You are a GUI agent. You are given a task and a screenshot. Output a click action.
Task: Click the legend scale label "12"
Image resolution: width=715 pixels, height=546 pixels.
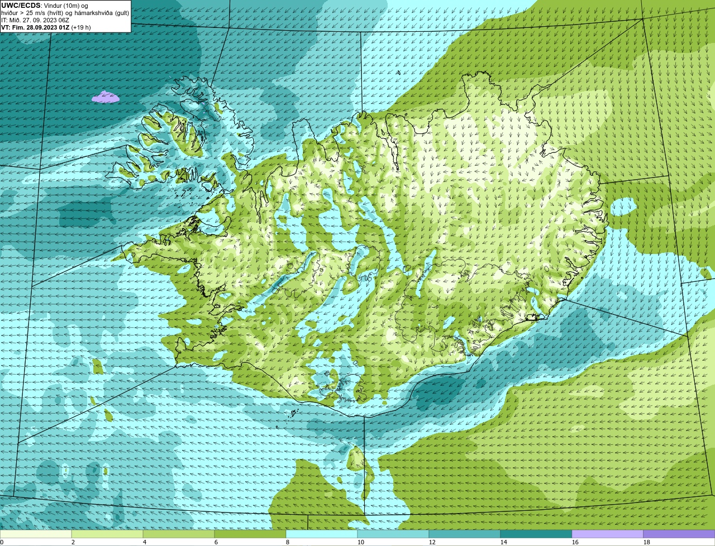point(432,542)
